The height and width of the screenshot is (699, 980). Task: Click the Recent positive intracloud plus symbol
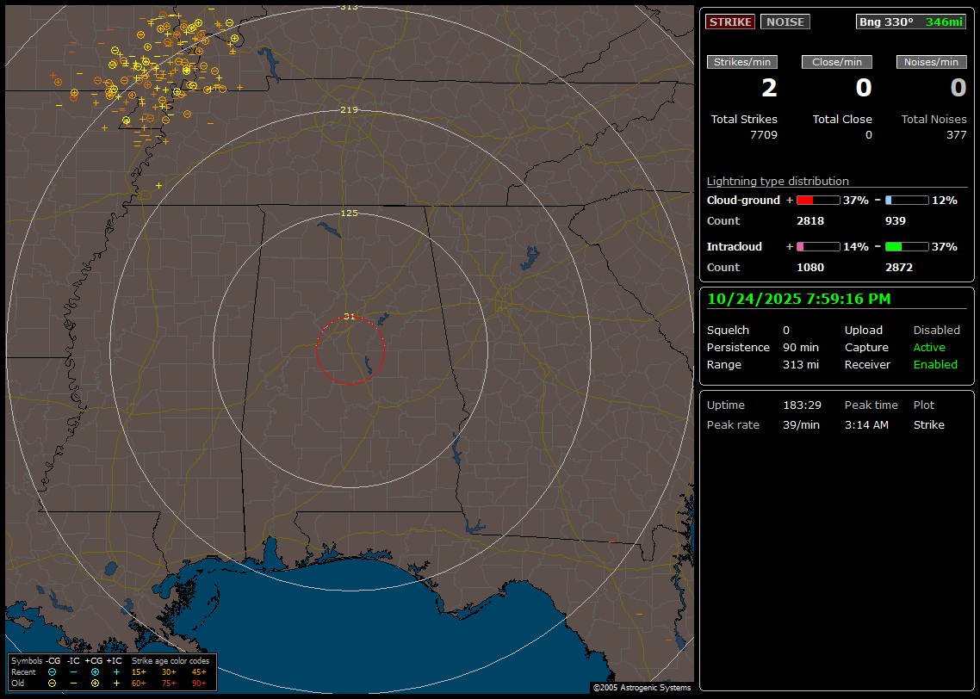pos(116,671)
